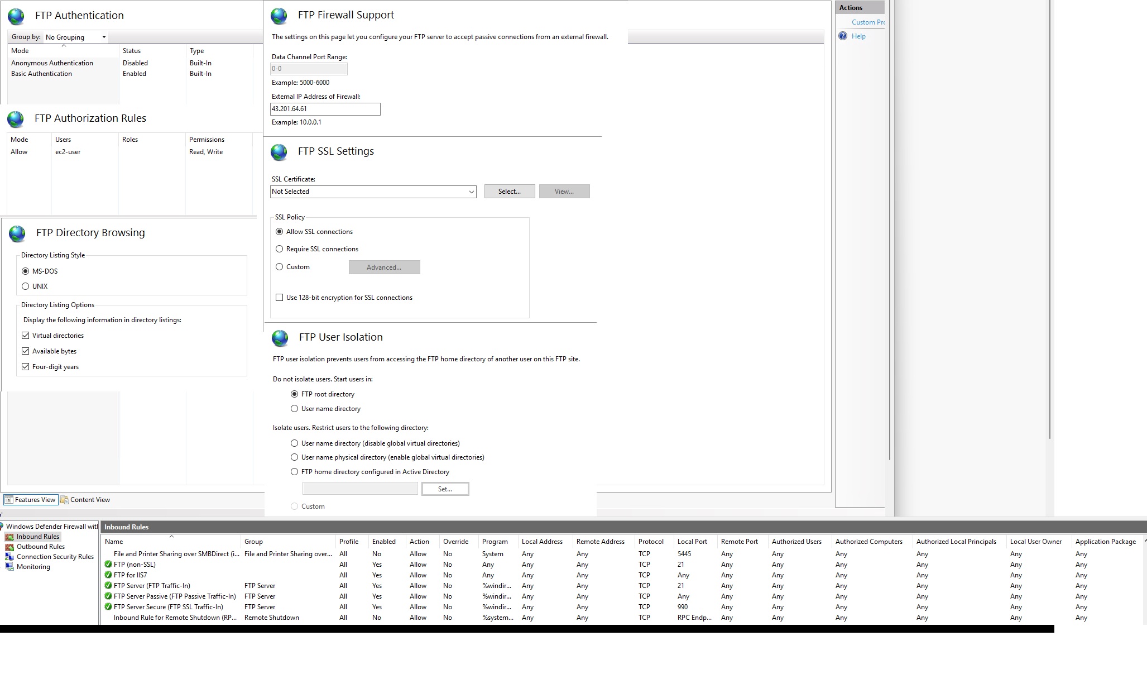The width and height of the screenshot is (1147, 693).
Task: Switch to Features View tab
Action: 30,500
